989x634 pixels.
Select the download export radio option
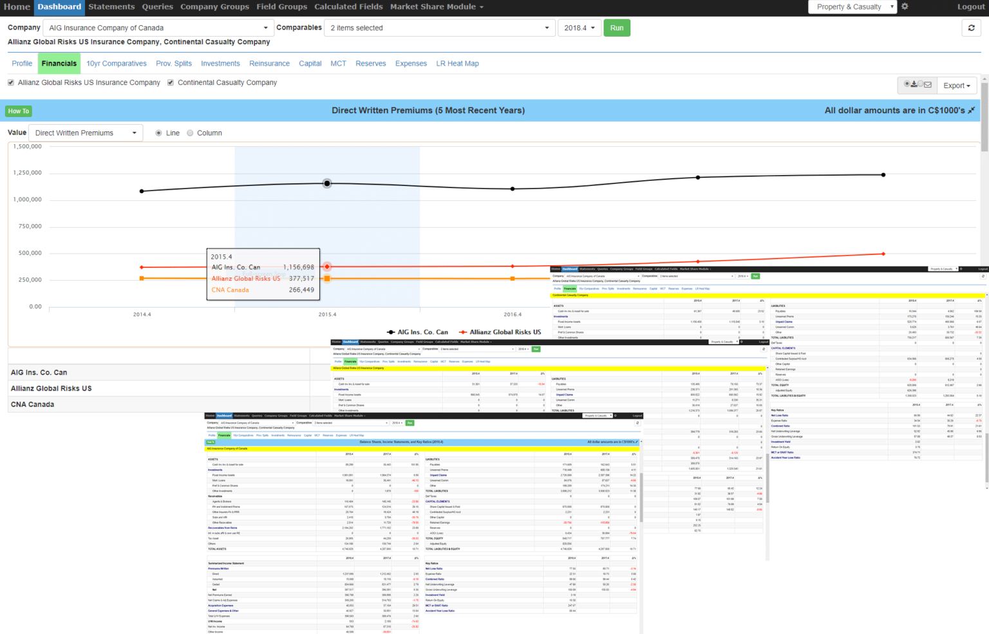point(907,84)
